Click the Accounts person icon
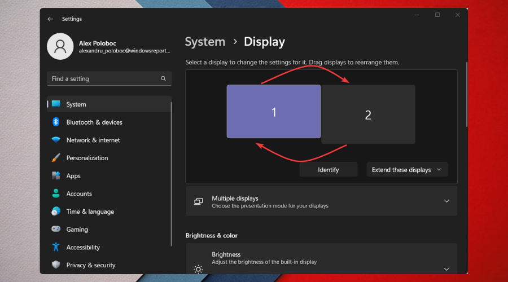The width and height of the screenshot is (508, 282). (x=56, y=193)
